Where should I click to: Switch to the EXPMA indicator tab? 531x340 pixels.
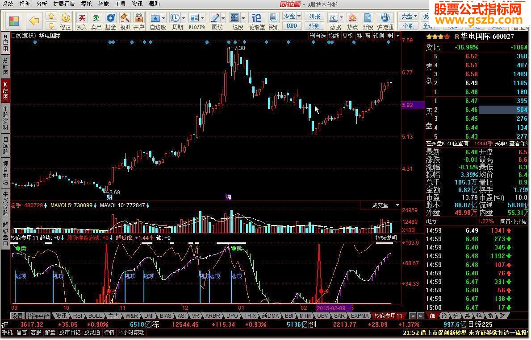point(360,315)
